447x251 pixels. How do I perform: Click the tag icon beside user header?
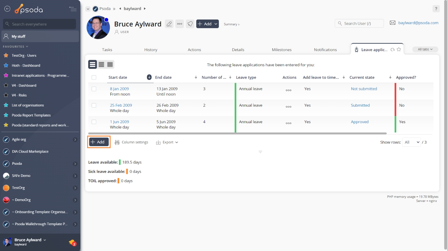point(190,24)
